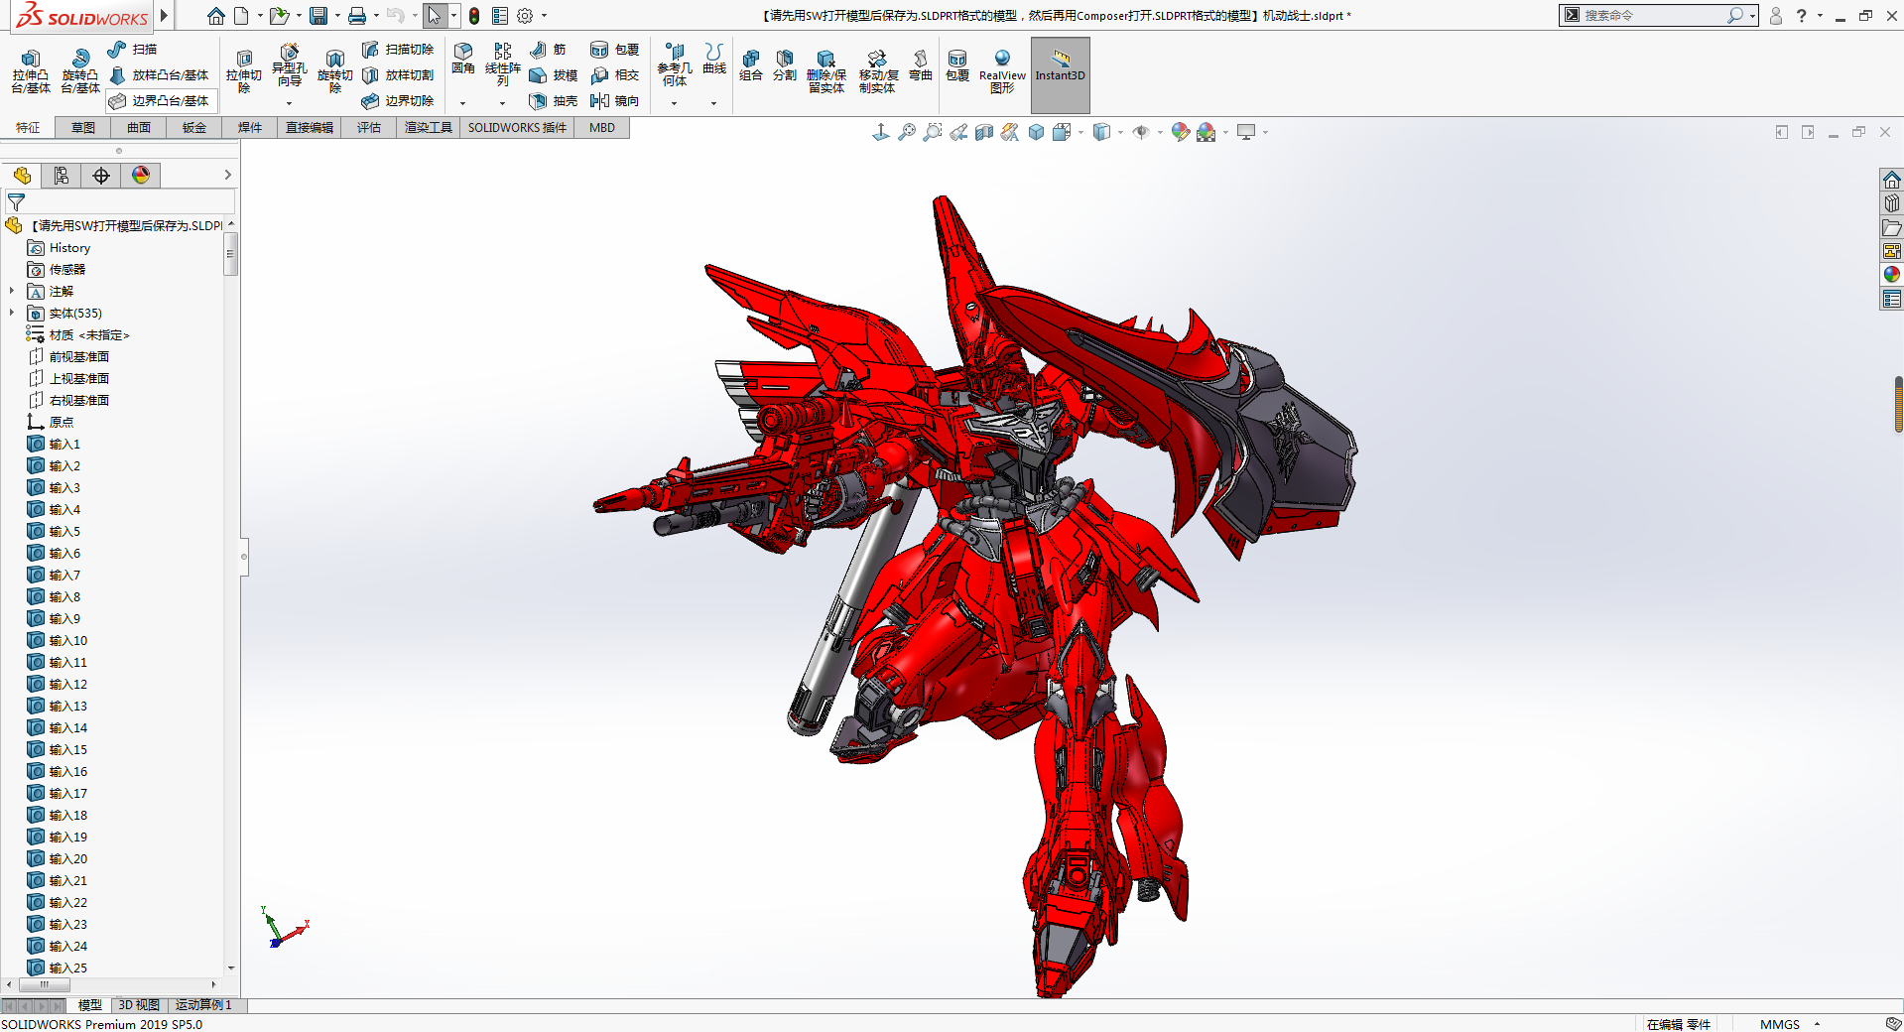Screen dimensions: 1904x1032
Task: Open the Options gear dropdown arrow
Action: point(544,16)
